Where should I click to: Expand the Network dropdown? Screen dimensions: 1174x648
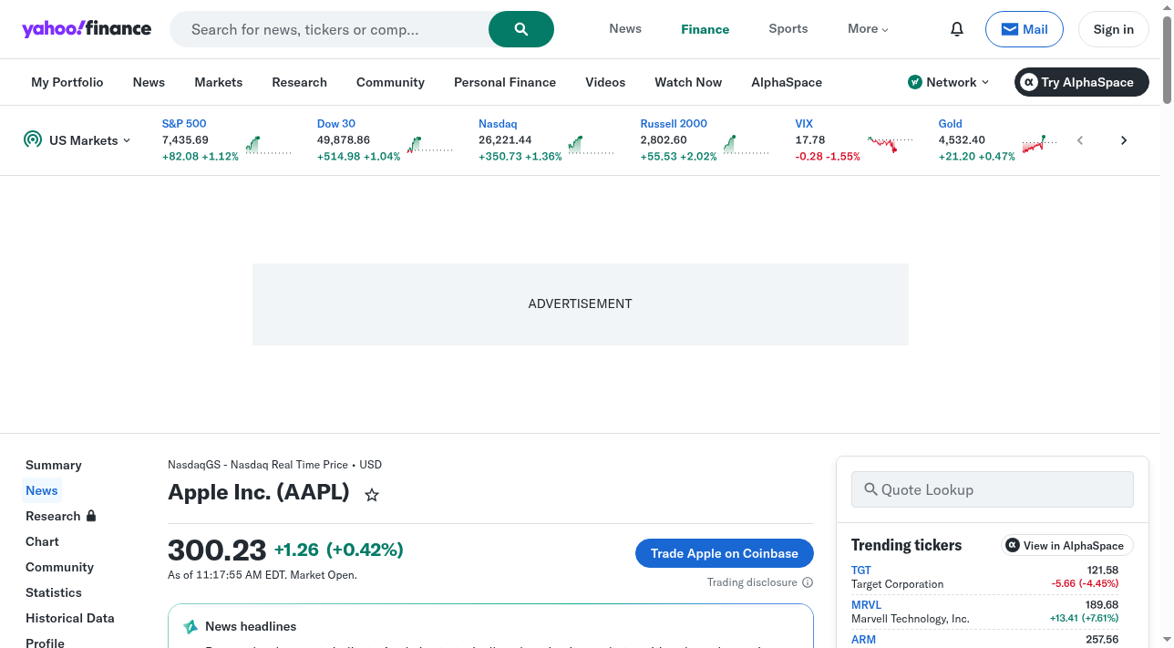tap(948, 82)
